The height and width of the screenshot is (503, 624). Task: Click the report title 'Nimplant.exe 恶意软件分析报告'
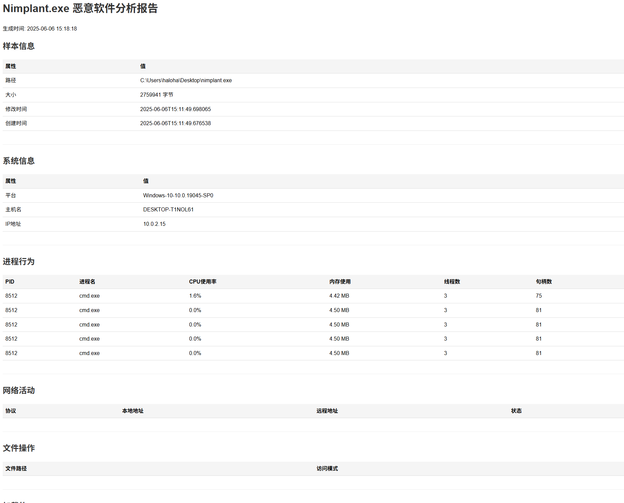point(80,8)
